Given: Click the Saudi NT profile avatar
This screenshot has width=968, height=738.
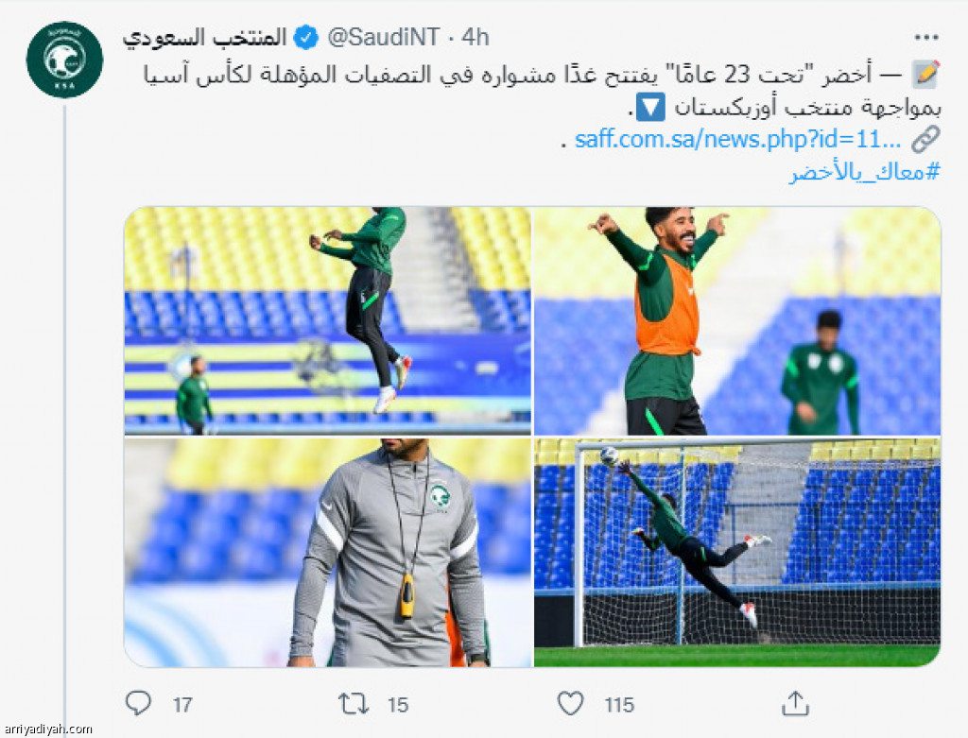Looking at the screenshot, I should pyautogui.click(x=64, y=60).
